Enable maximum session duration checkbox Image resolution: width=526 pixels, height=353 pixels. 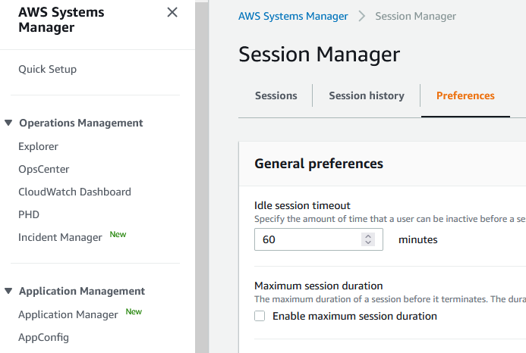point(260,316)
